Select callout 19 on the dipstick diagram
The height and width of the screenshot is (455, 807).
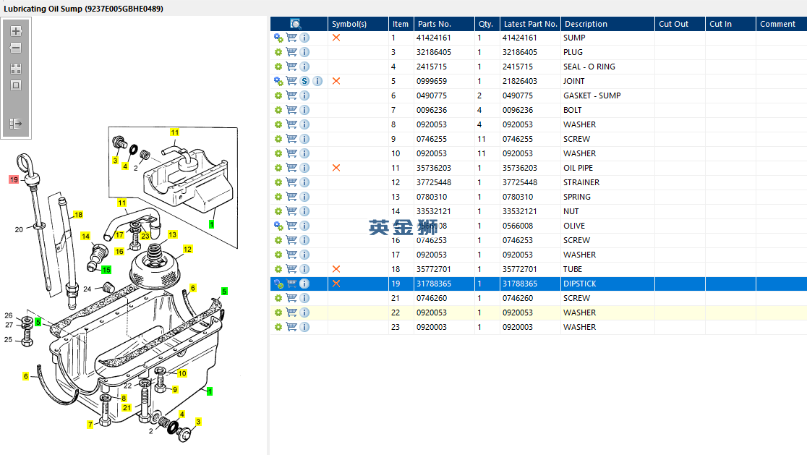coord(14,179)
